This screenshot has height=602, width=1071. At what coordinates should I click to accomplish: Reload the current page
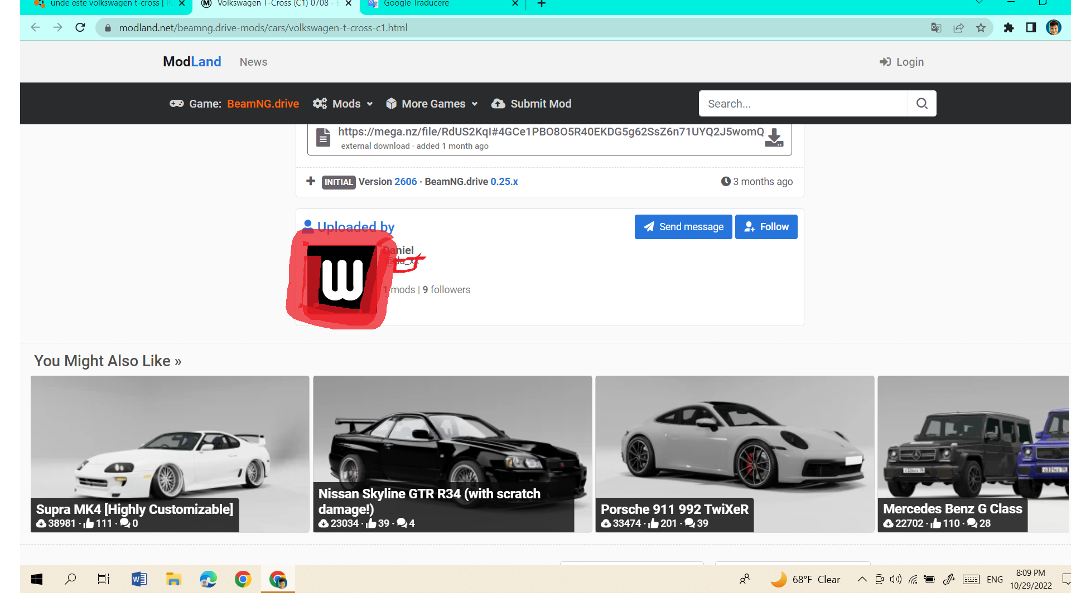point(80,27)
